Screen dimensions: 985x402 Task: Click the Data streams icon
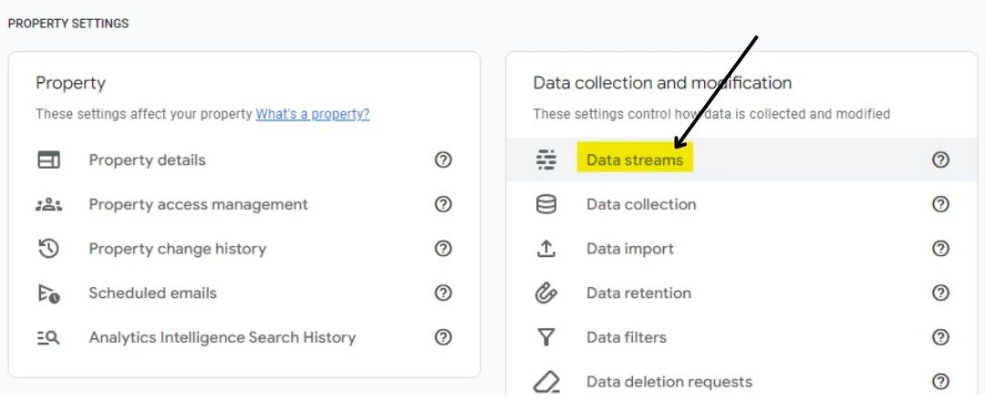point(546,160)
